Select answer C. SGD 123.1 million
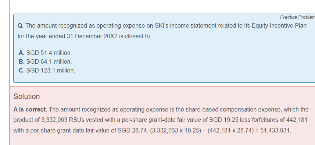The width and height of the screenshot is (315, 145). pos(47,70)
